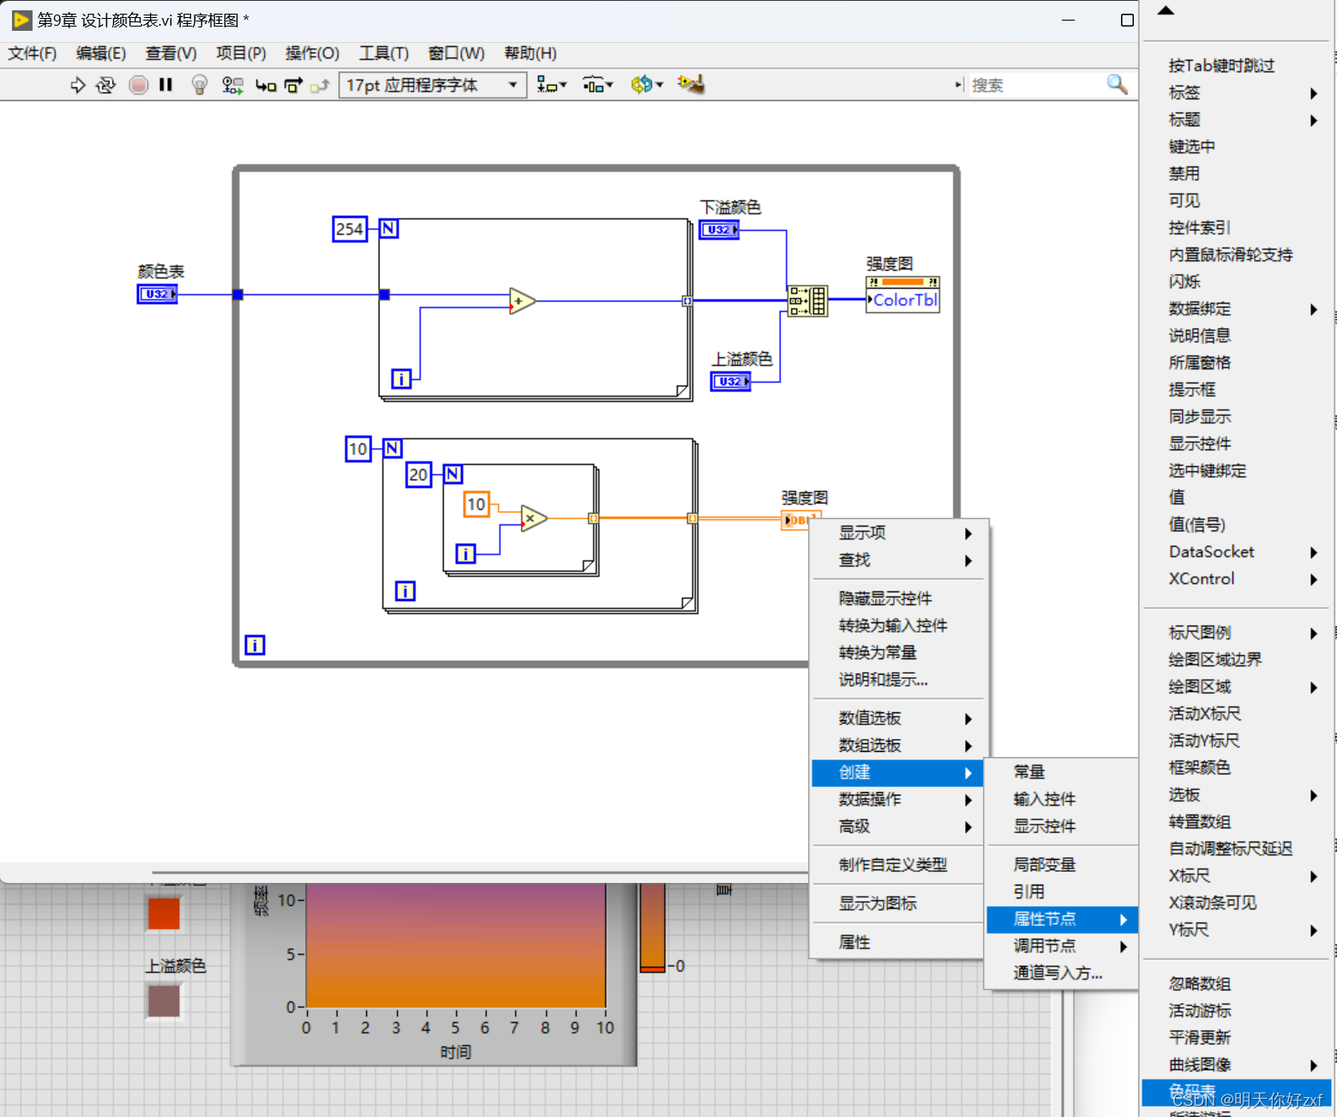Click the Run arrow in the toolbar
Image resolution: width=1337 pixels, height=1117 pixels.
click(x=78, y=85)
